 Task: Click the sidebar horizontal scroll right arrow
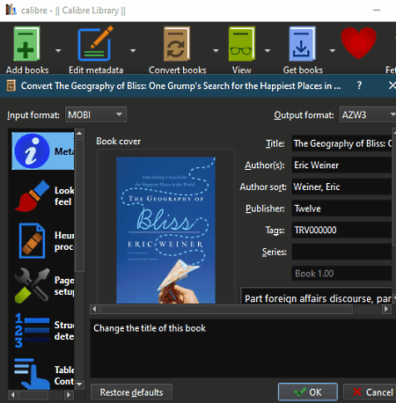(x=69, y=395)
